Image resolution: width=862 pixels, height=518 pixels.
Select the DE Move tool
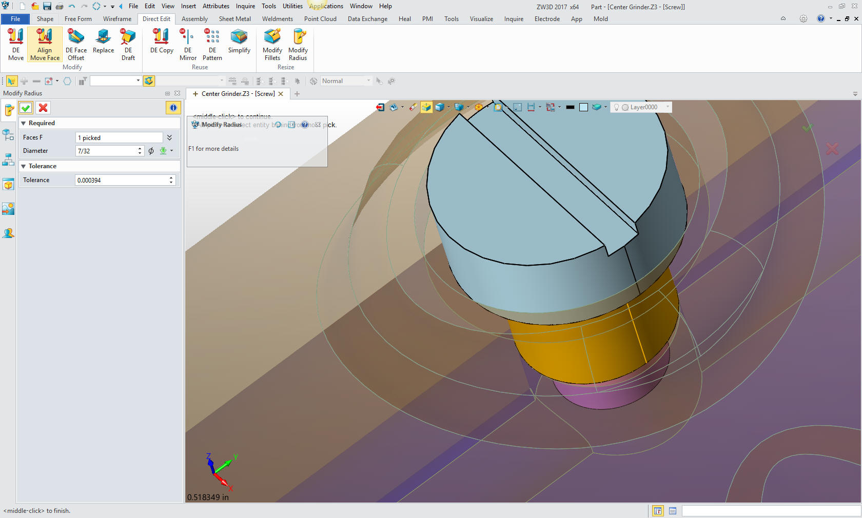point(16,45)
